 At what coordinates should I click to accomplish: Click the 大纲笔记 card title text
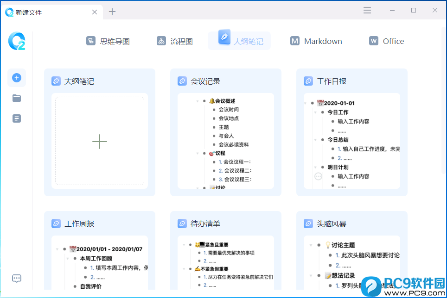(x=79, y=81)
